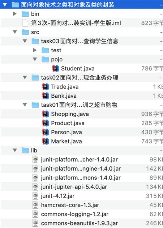
Task: Collapse the task02 folder triangle
Action: click(x=25, y=77)
